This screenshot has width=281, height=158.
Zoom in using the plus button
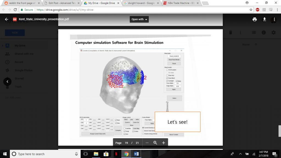click(x=164, y=143)
